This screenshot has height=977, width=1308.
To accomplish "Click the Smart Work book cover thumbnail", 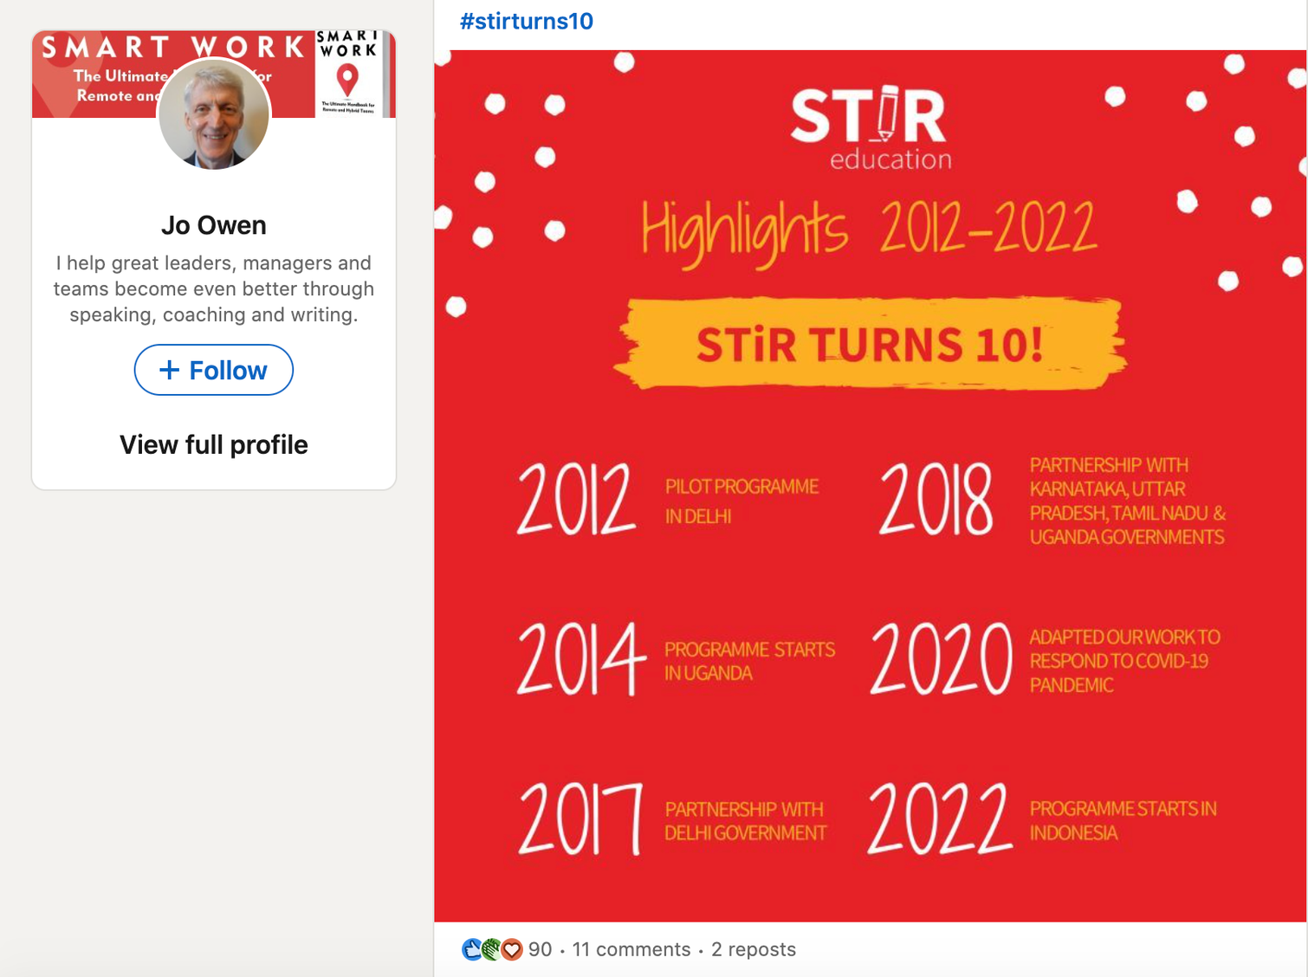I will coord(349,74).
